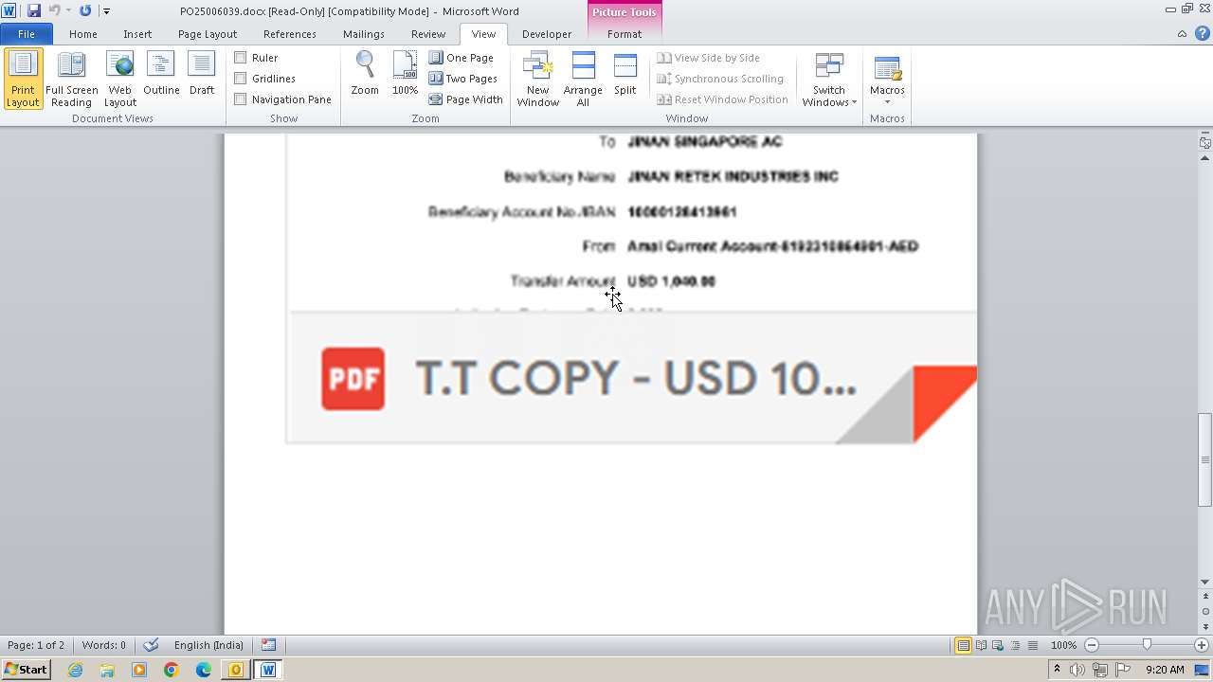Switch to Draft view

pos(202,74)
